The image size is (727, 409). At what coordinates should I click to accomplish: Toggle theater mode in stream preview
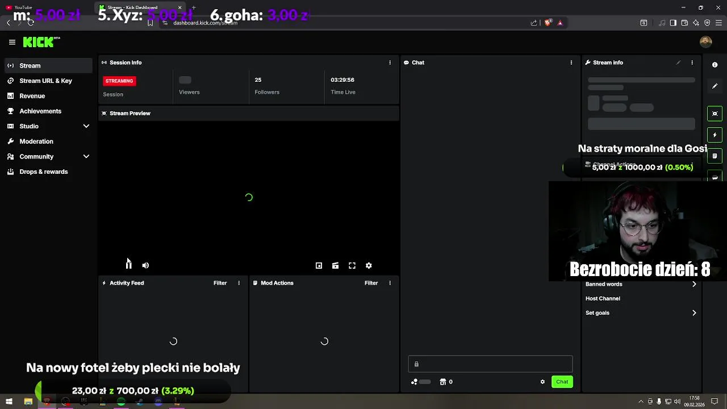[x=336, y=265]
